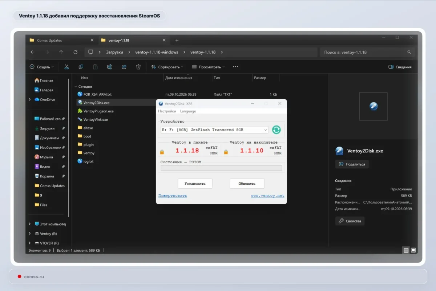This screenshot has height=291, width=436.
Task: Switch to large icons view in status bar
Action: pyautogui.click(x=413, y=250)
